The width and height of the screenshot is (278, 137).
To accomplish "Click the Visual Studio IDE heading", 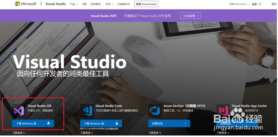I will (39, 106).
